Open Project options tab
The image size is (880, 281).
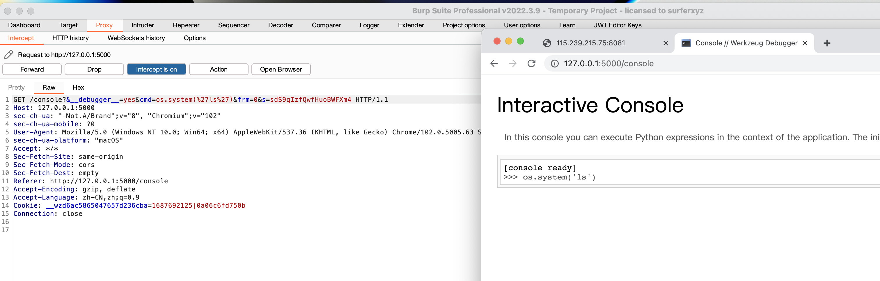coord(464,25)
